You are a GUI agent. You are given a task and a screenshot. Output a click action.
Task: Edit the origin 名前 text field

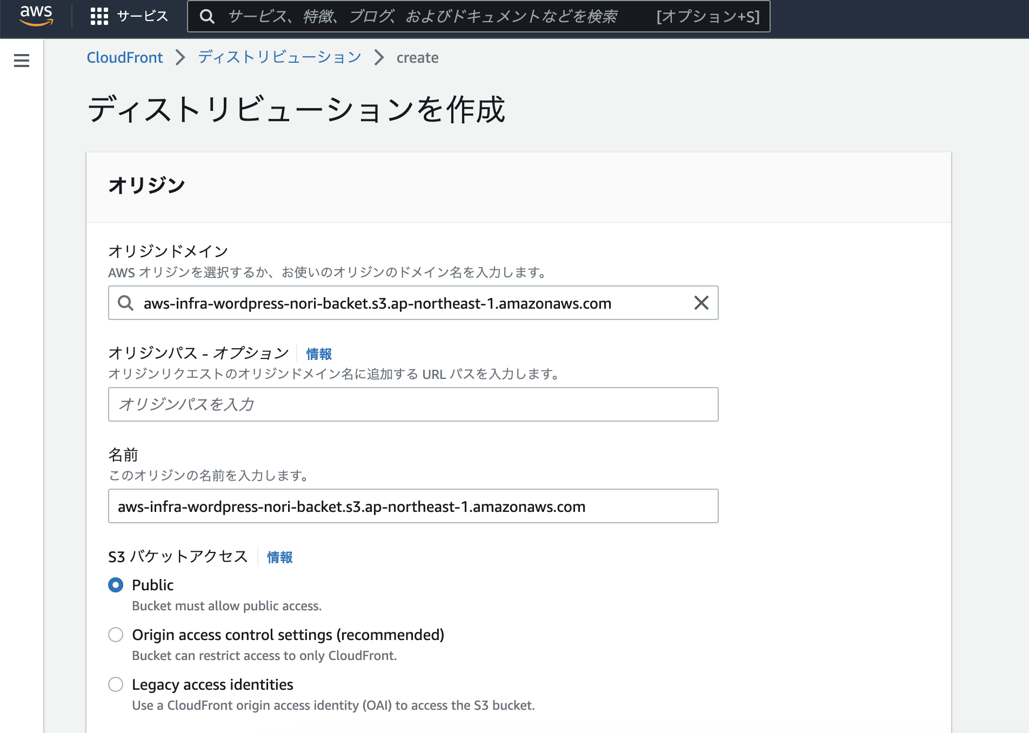413,507
